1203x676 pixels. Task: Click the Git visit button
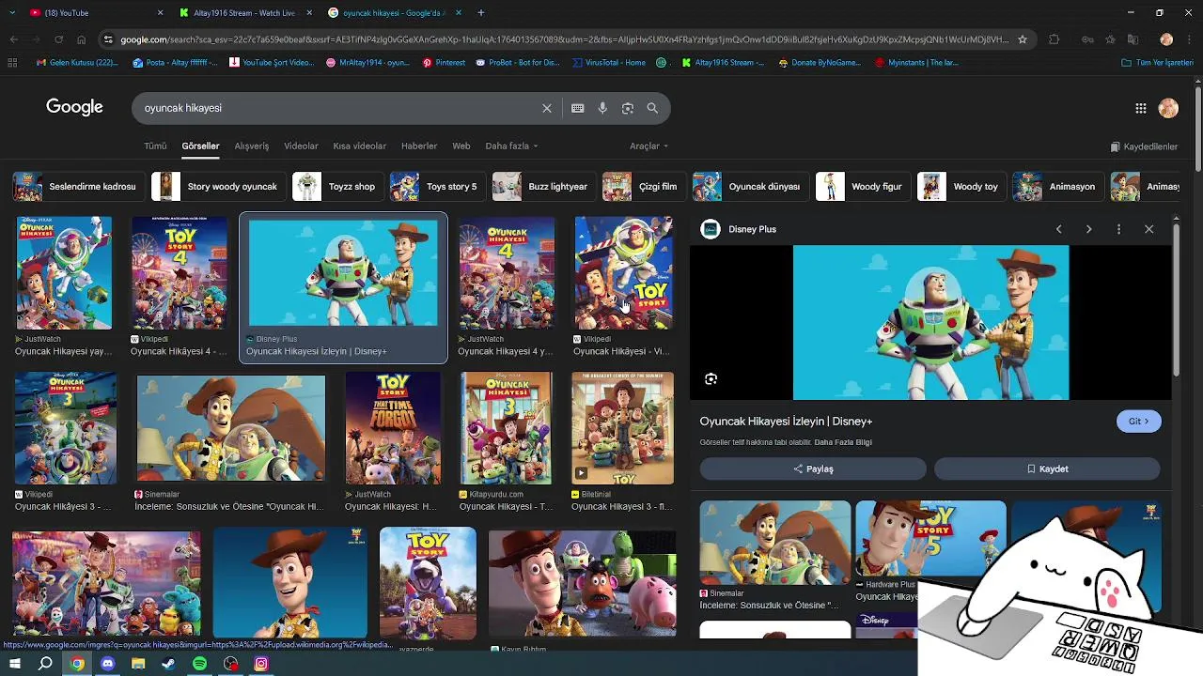click(1139, 422)
